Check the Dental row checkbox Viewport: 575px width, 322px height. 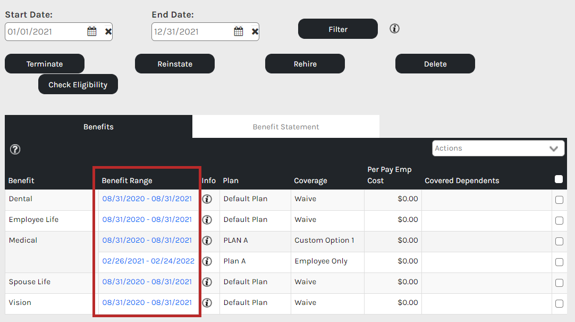[559, 200]
